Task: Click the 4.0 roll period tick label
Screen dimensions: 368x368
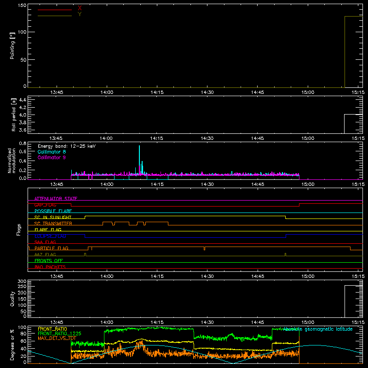Action: [x=23, y=115]
